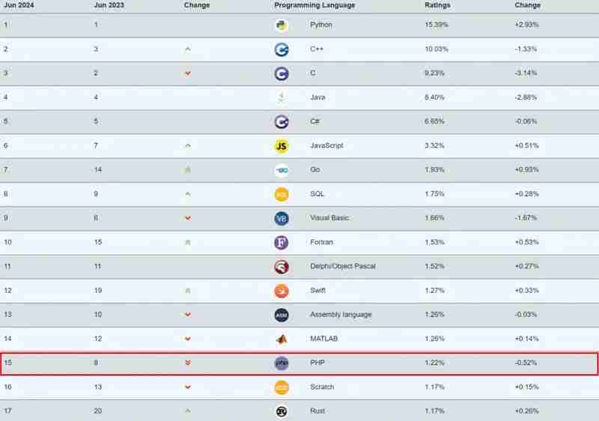
Task: Click the Programming Language column header
Action: [314, 5]
